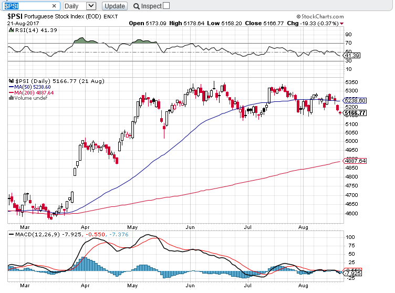The height and width of the screenshot is (293, 395).
Task: Click the date 21-Aug-2017
Action: [23, 24]
